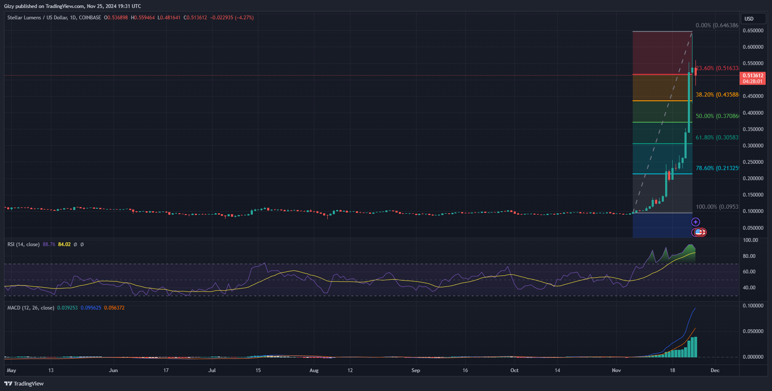Select the 50.00% Fibonacci level label
This screenshot has width=772, height=391.
click(717, 116)
